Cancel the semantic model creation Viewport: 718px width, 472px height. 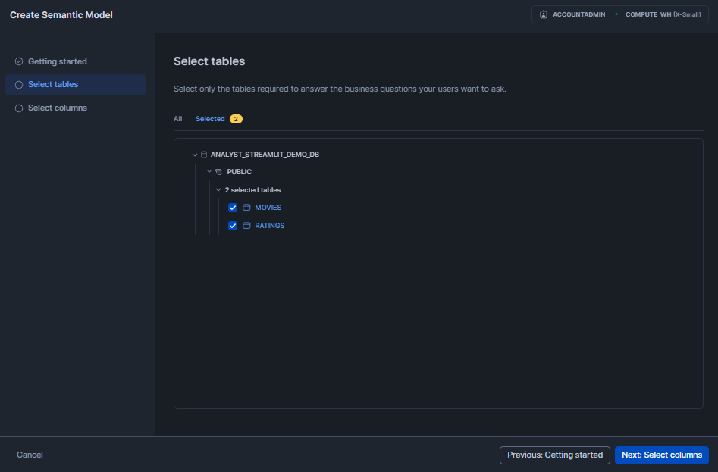coord(30,455)
